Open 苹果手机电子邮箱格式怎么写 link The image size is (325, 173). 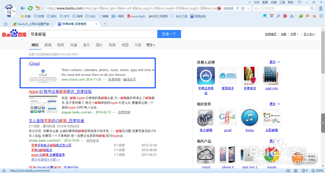point(51,145)
